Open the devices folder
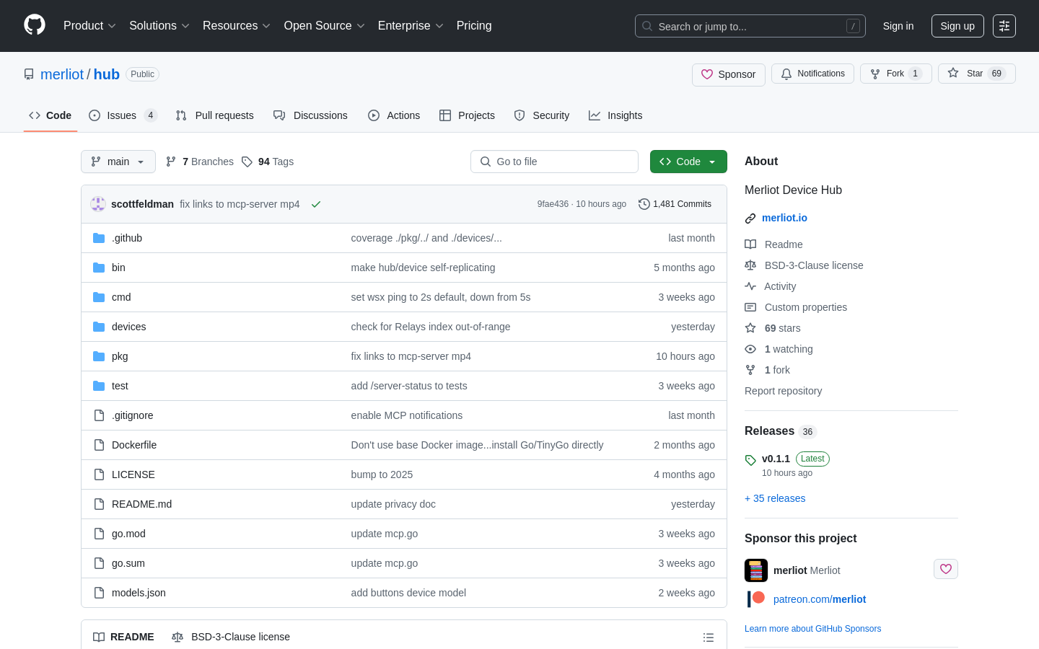Image resolution: width=1039 pixels, height=649 pixels. tap(128, 327)
